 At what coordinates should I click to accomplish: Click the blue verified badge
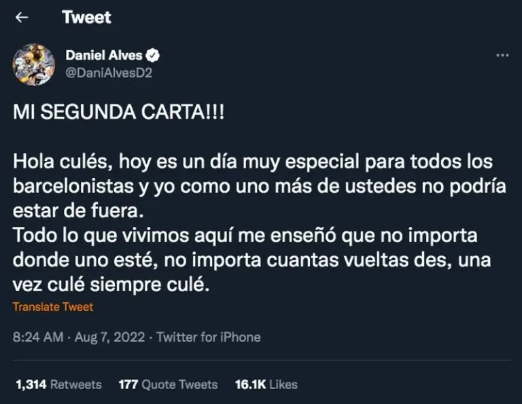154,56
